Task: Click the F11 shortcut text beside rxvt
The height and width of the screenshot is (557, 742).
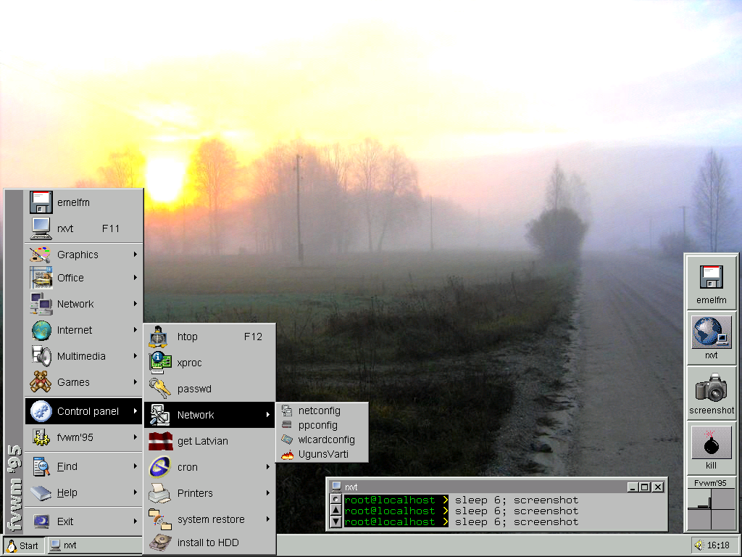Action: (111, 228)
